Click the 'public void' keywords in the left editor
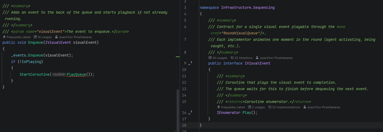This screenshot has height=132, width=383. [x=14, y=42]
